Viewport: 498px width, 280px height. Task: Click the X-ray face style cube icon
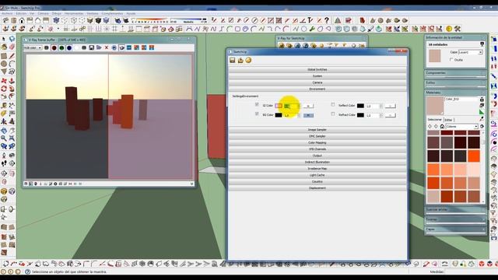click(56, 21)
